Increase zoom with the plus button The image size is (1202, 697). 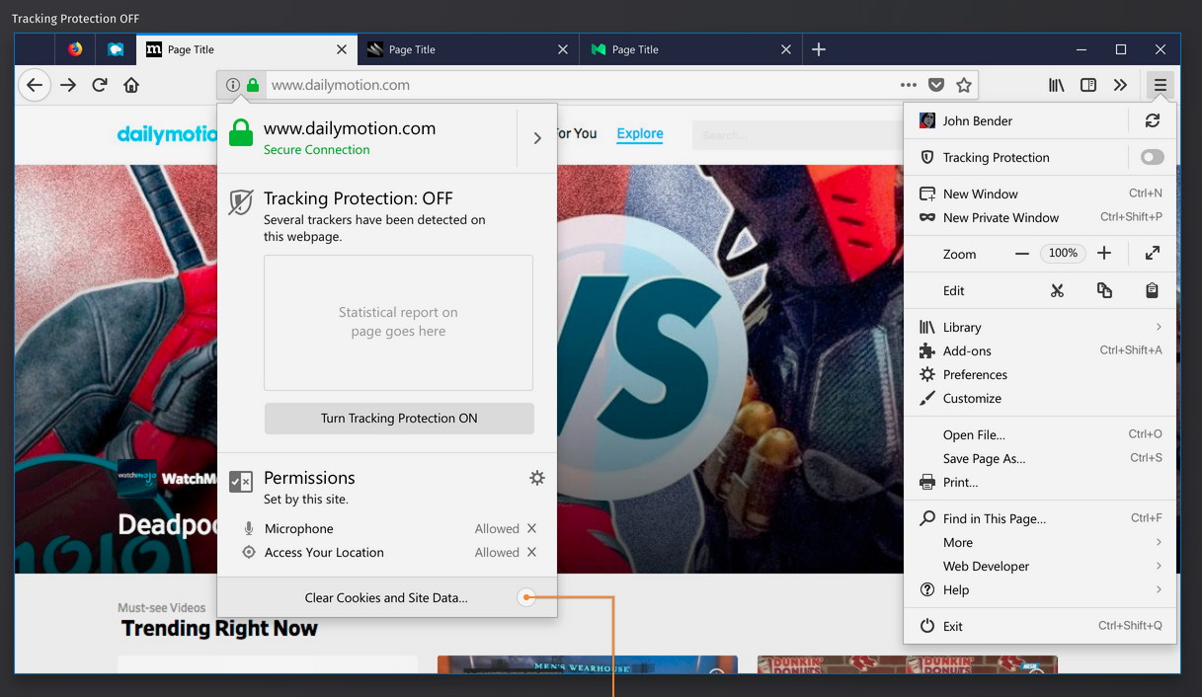pos(1104,254)
